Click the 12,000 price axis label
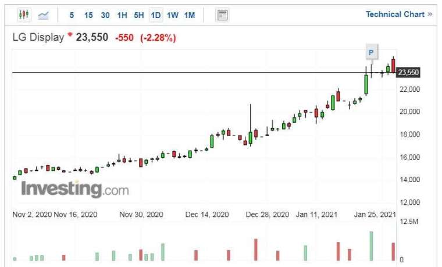This screenshot has width=442, height=267. tap(409, 202)
